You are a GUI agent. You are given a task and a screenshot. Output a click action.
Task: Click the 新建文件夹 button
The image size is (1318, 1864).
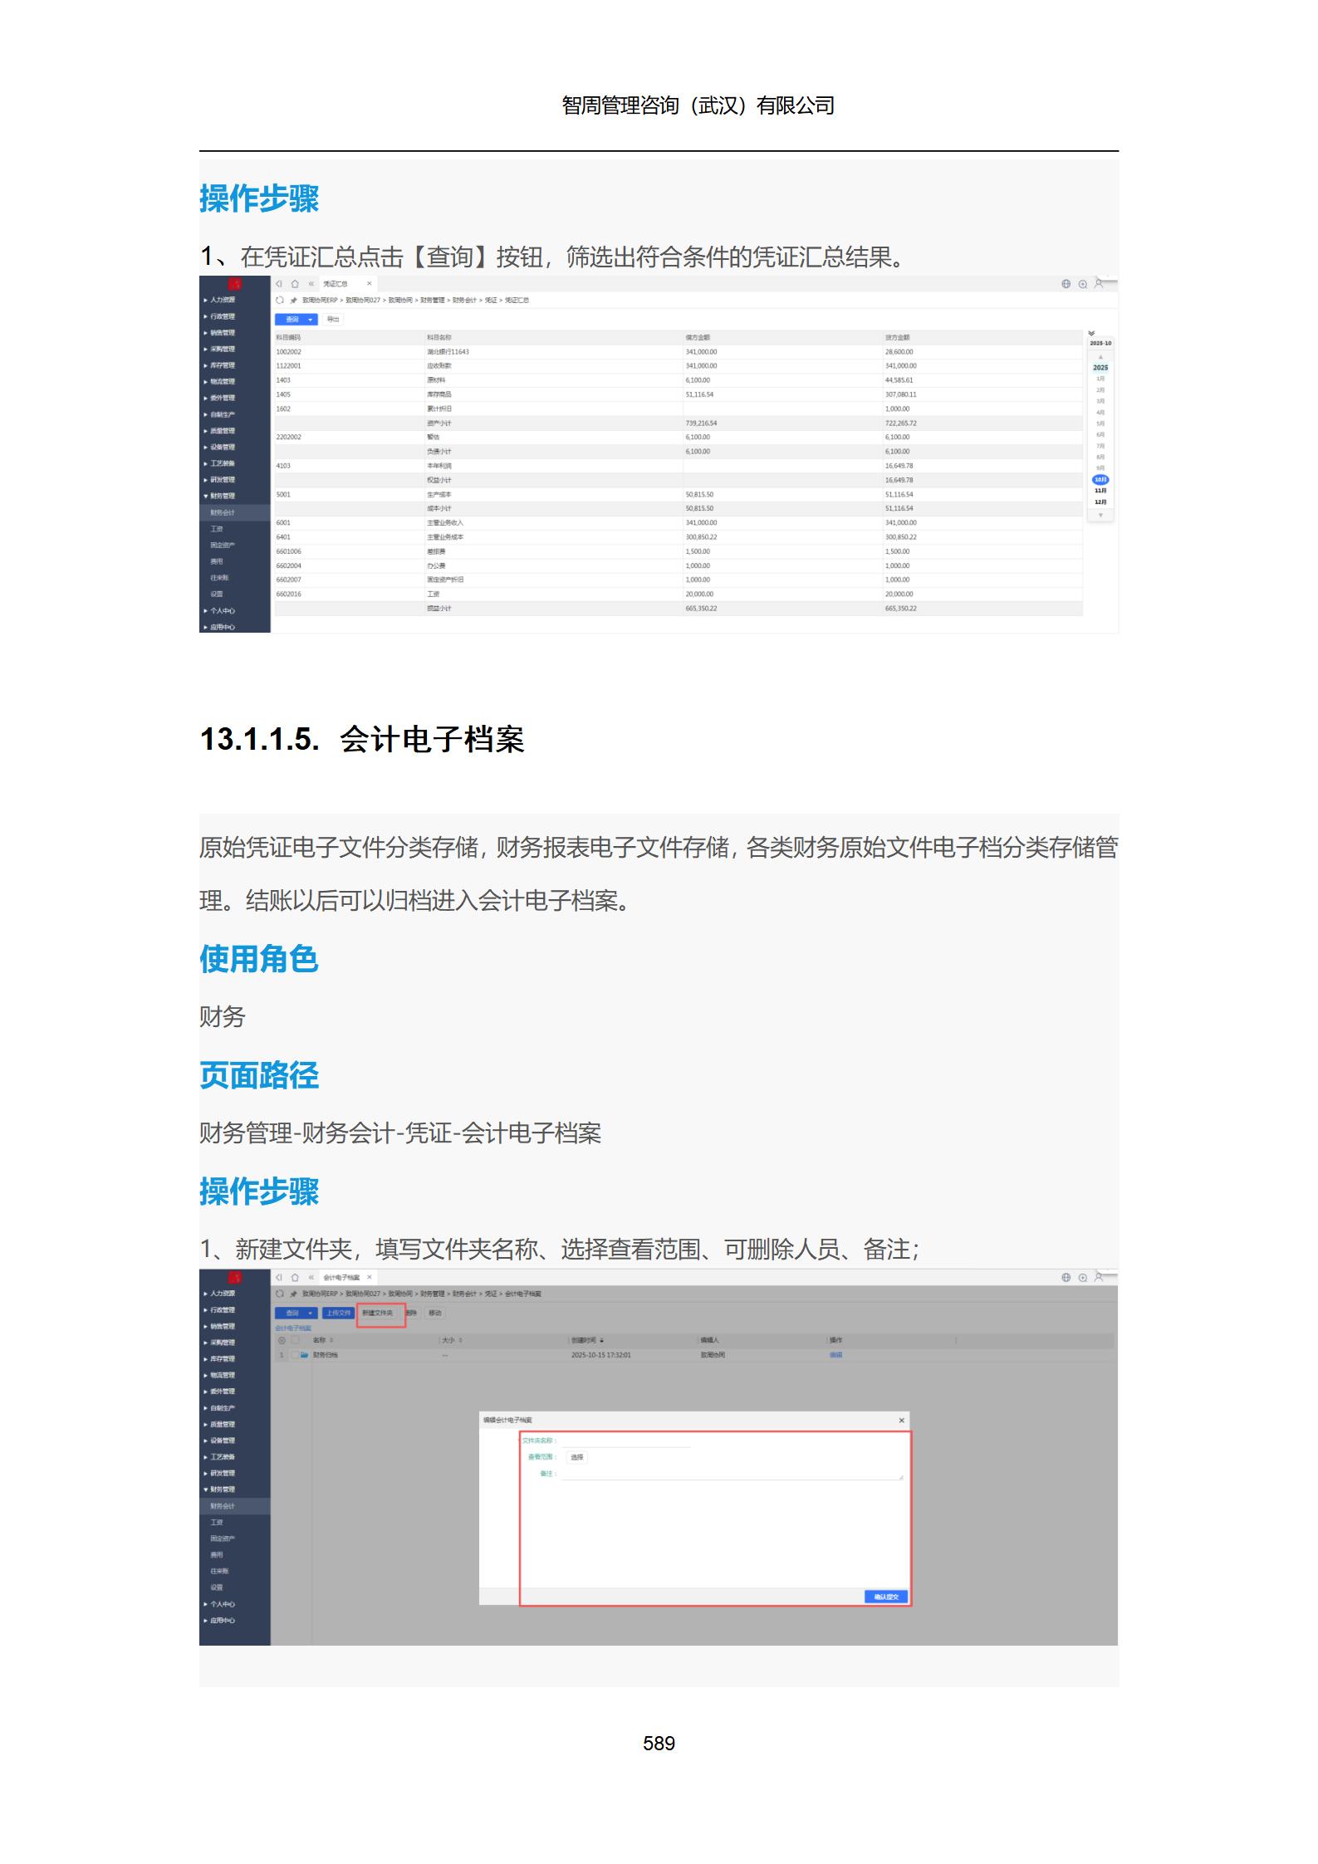378,1313
